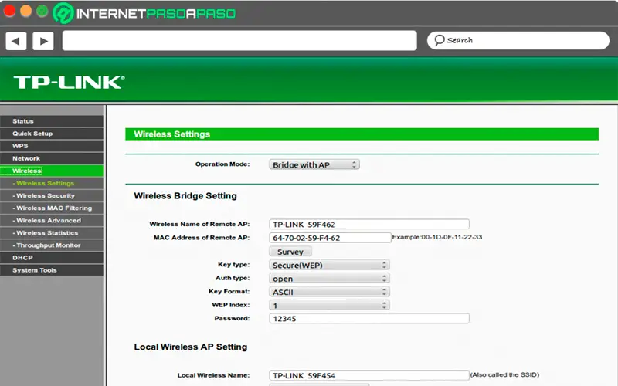Click the Internet Paso a Paso logo
Image resolution: width=618 pixels, height=386 pixels.
point(144,13)
